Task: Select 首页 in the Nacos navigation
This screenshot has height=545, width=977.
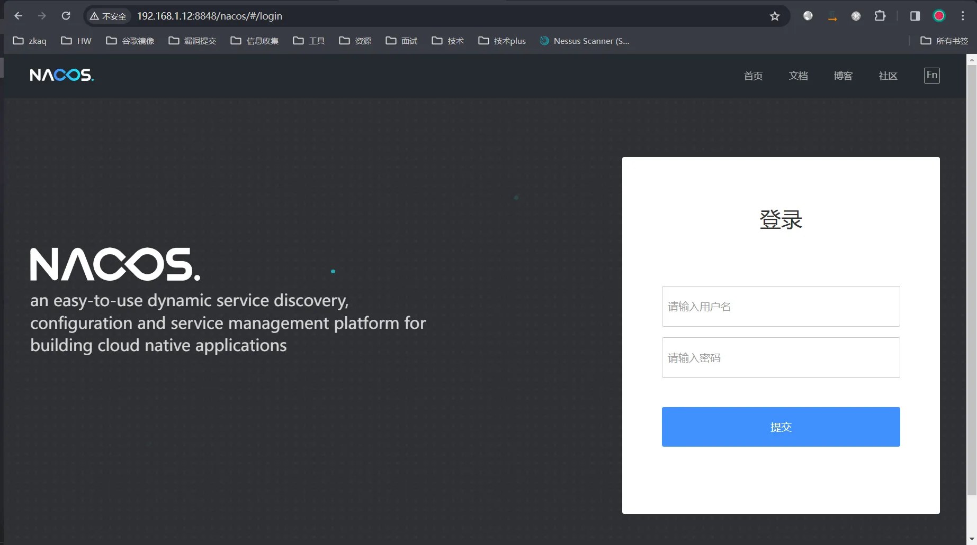Action: [x=753, y=76]
